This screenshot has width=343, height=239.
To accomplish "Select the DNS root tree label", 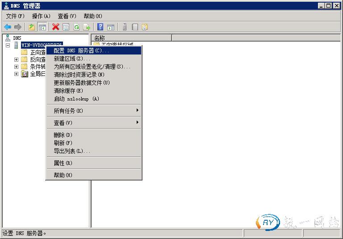I will coord(17,38).
